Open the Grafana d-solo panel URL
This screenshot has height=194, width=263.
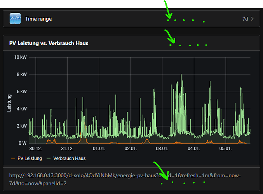pyautogui.click(x=125, y=179)
